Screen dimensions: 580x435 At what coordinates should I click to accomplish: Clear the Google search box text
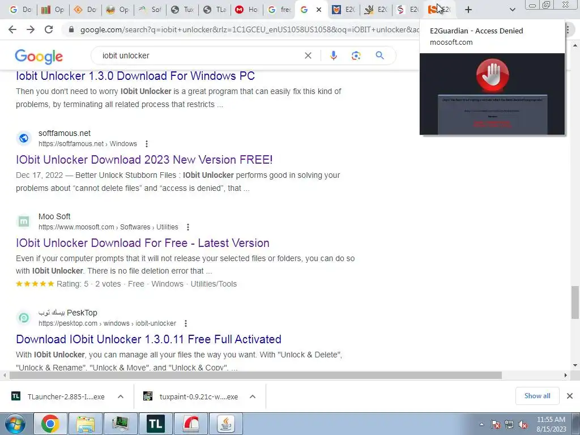click(x=308, y=56)
